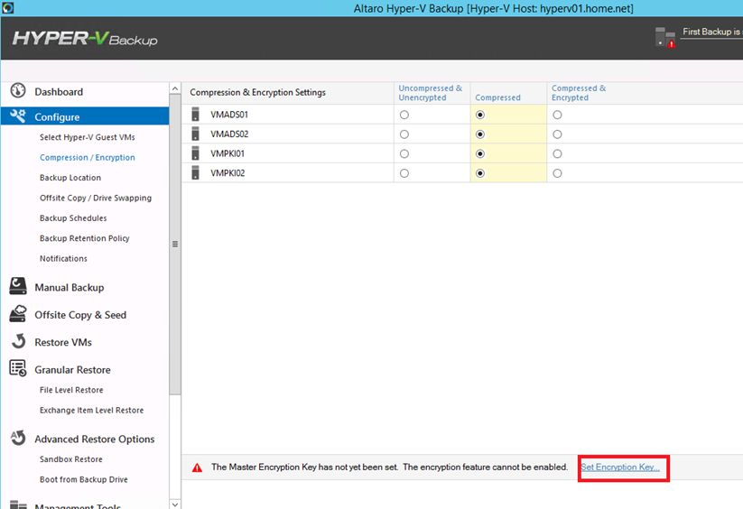Click the Manual Backup disk icon

coord(18,286)
